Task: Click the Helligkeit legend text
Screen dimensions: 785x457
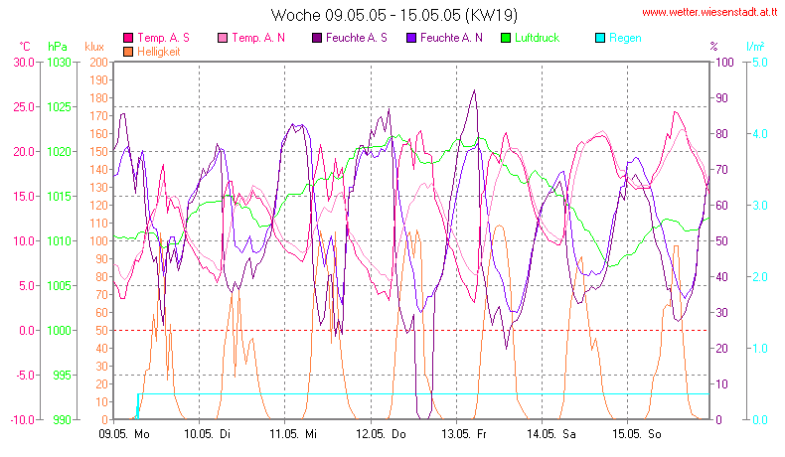Action: [x=158, y=51]
